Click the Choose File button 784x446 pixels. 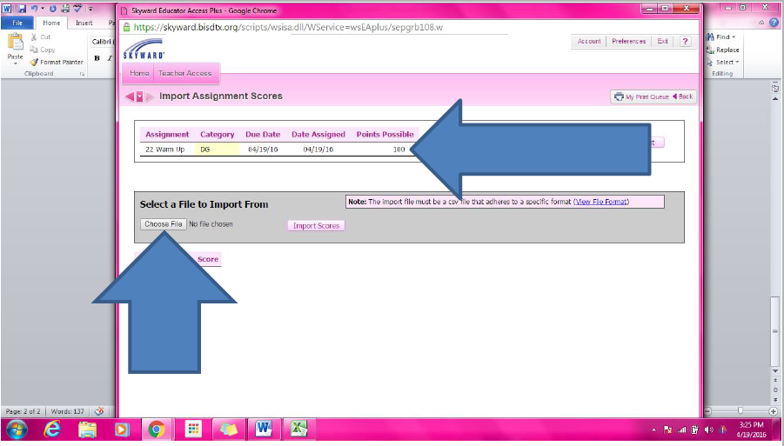(x=164, y=224)
